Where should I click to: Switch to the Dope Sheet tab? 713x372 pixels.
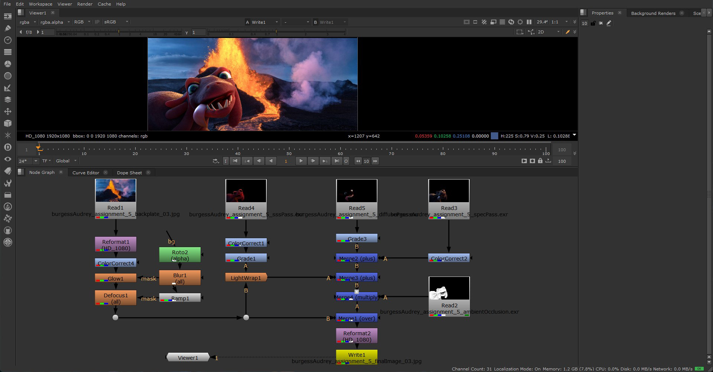click(129, 172)
